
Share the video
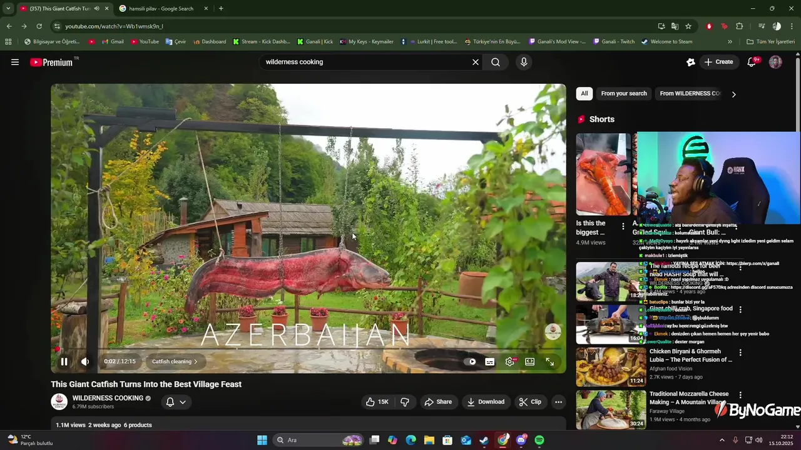click(x=438, y=402)
